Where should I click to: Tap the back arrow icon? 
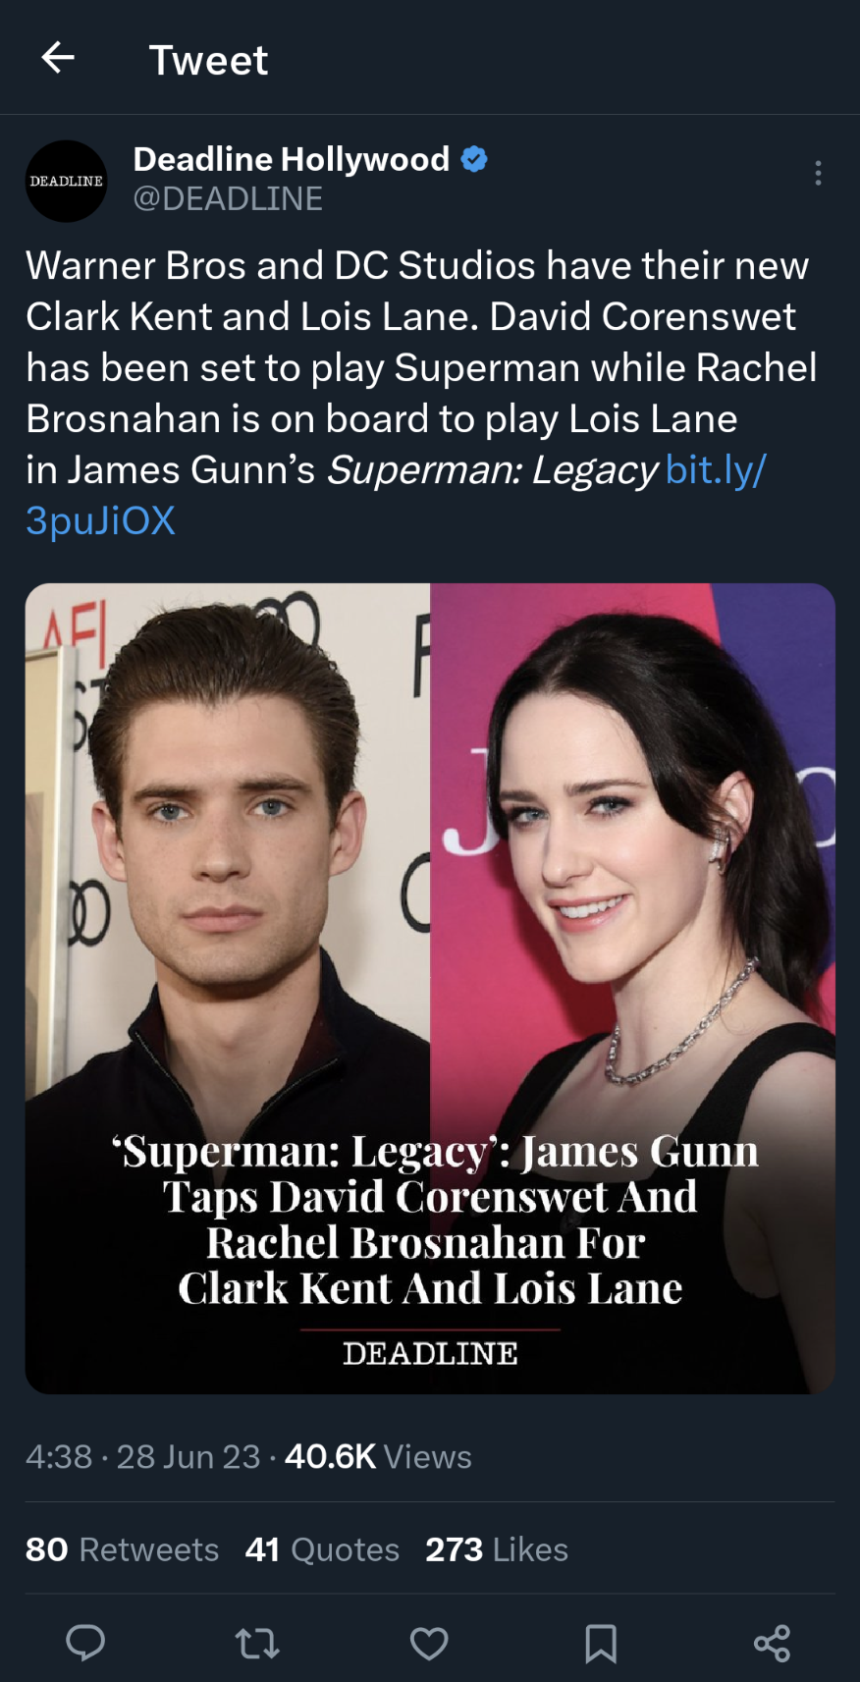click(x=58, y=58)
